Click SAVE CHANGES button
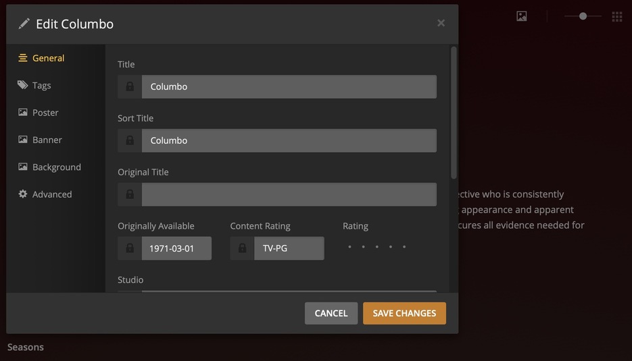The width and height of the screenshot is (632, 361). [x=404, y=313]
